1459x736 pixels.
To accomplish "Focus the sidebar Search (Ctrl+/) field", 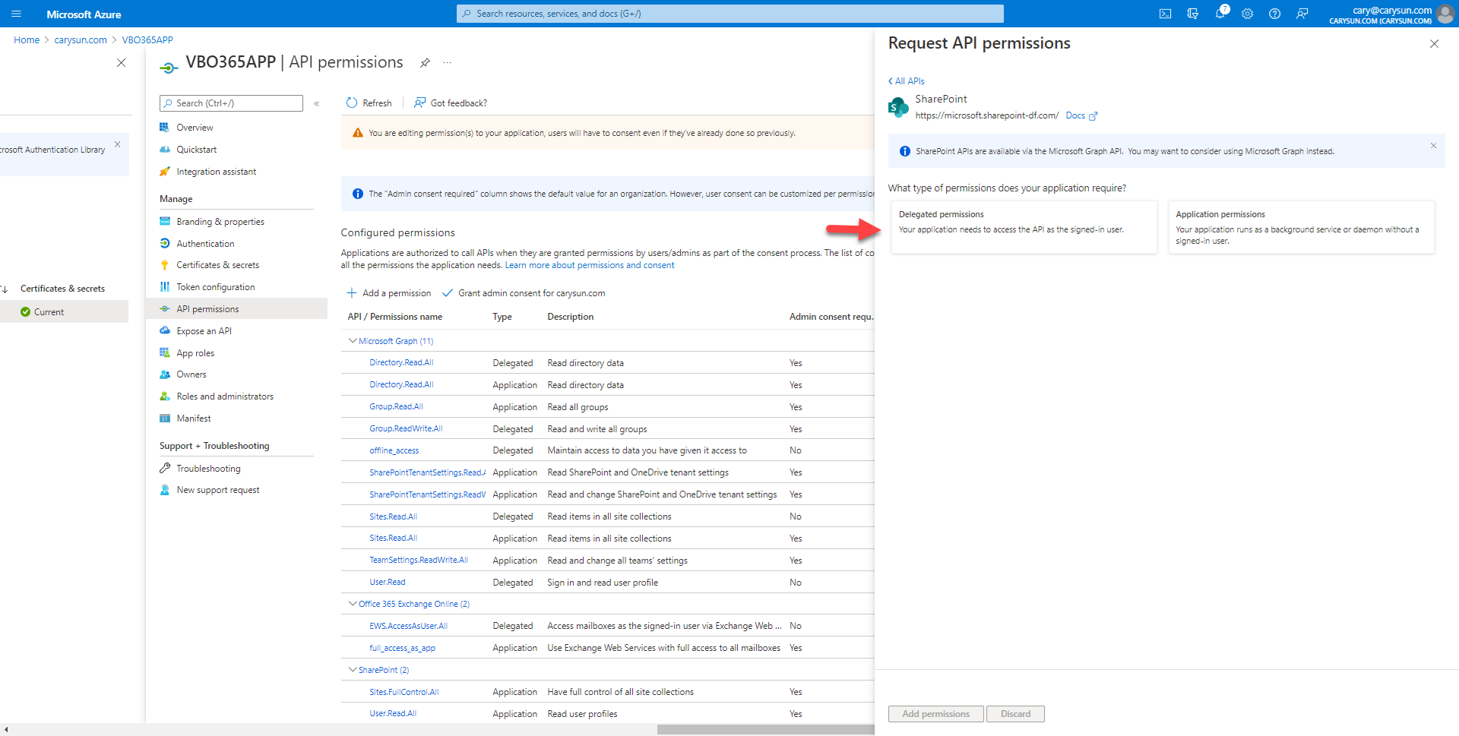I will (231, 103).
